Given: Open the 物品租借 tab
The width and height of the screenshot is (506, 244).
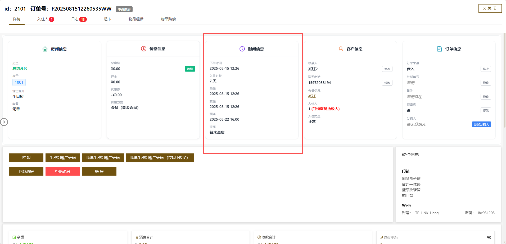Looking at the screenshot, I should click(136, 19).
